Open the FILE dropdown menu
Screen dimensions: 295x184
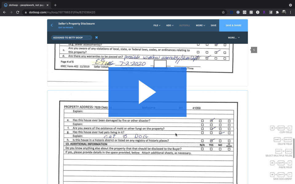pos(157,25)
